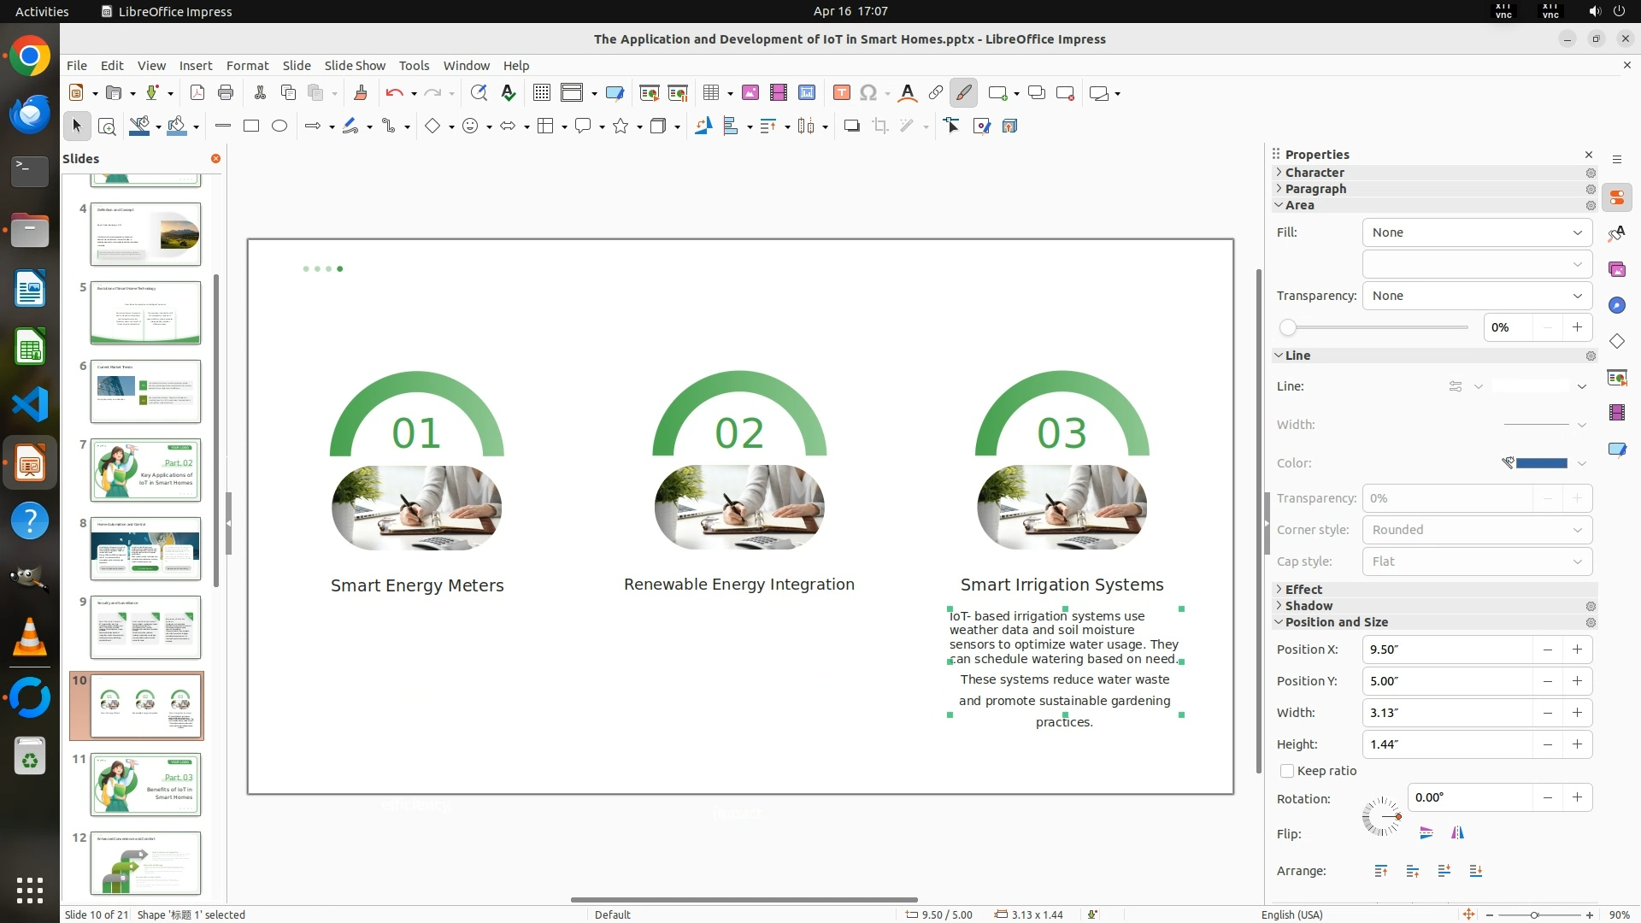The image size is (1641, 923).
Task: Increase Position X with plus button
Action: [x=1577, y=650]
